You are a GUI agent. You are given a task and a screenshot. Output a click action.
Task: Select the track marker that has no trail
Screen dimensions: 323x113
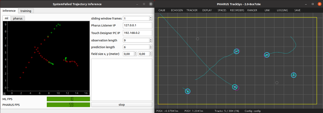tap(294, 75)
